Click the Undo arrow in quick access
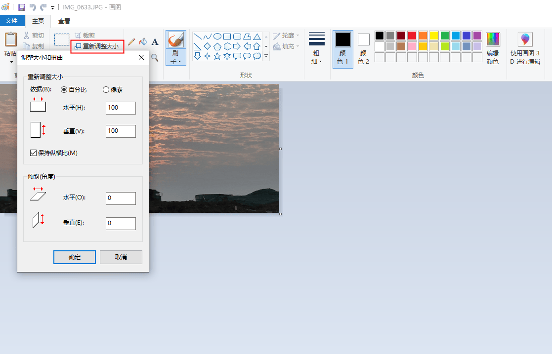 coord(33,7)
